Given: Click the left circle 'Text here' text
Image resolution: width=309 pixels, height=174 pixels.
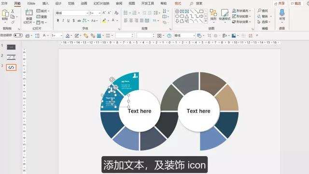Looking at the screenshot, I should (x=140, y=111).
